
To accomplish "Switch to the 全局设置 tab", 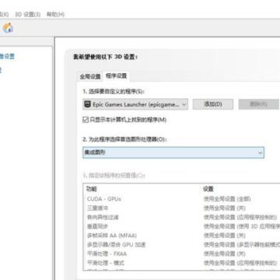I will pos(90,77).
